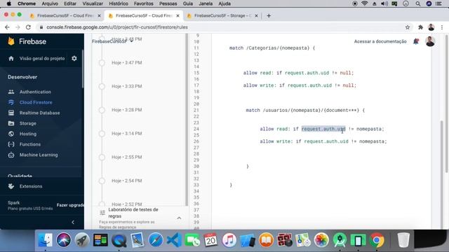Screen dimensions: 449x252
Task: Select rules version Hoje 3:33 PM
Action: tap(126, 86)
